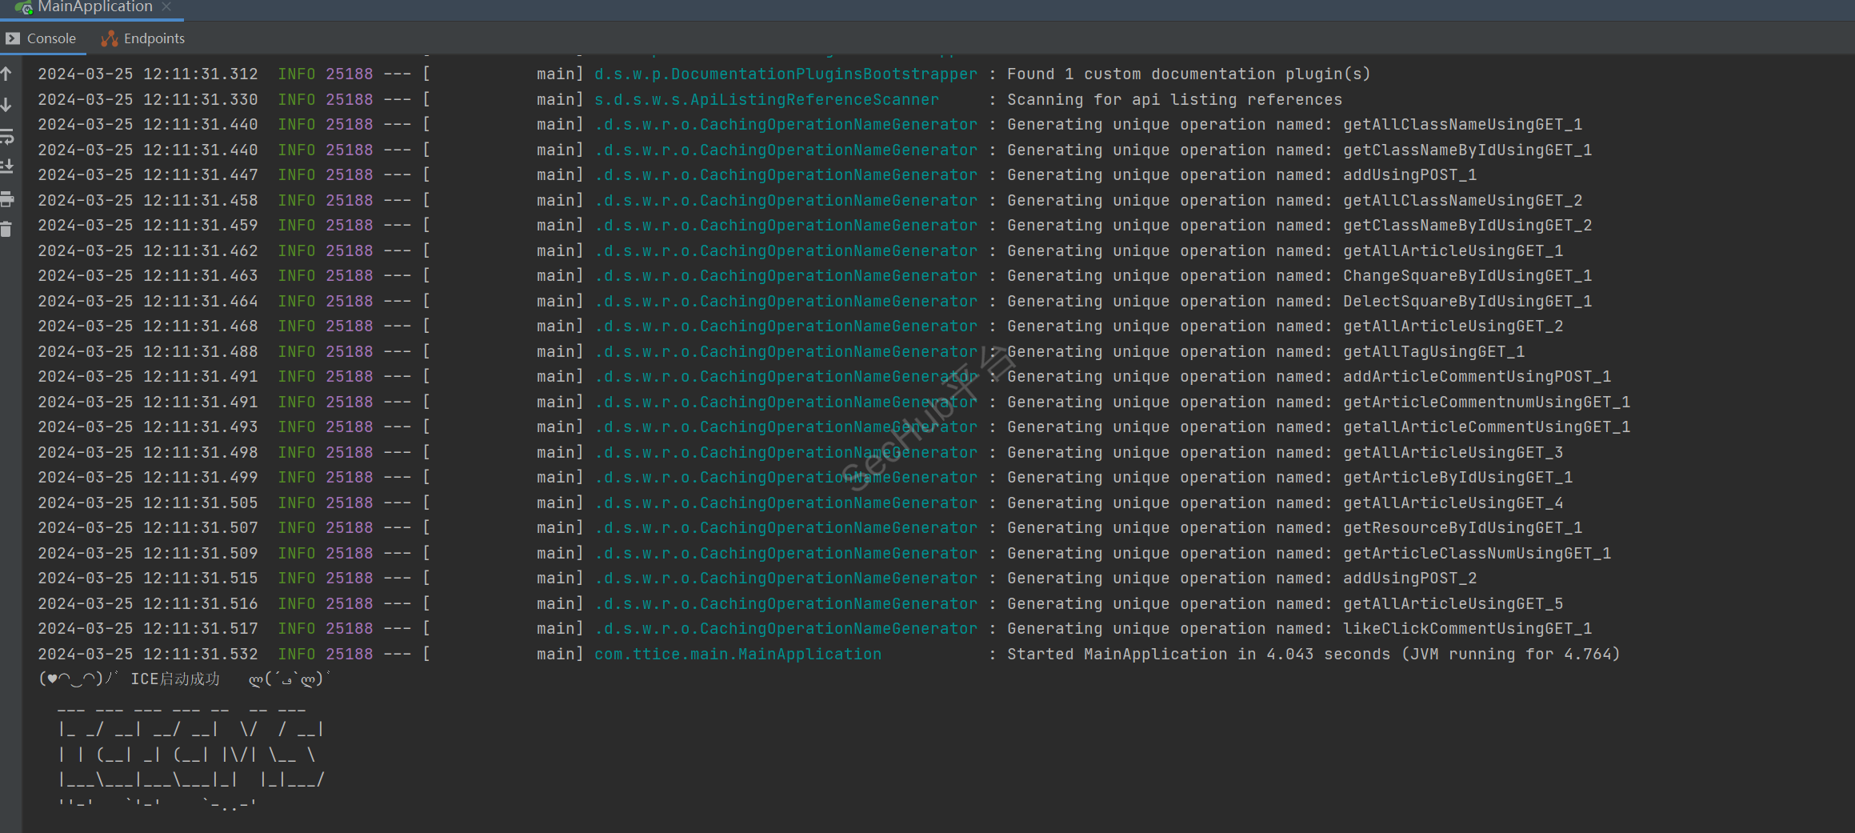Close the MainApplication run tab
This screenshot has width=1855, height=833.
point(166,7)
